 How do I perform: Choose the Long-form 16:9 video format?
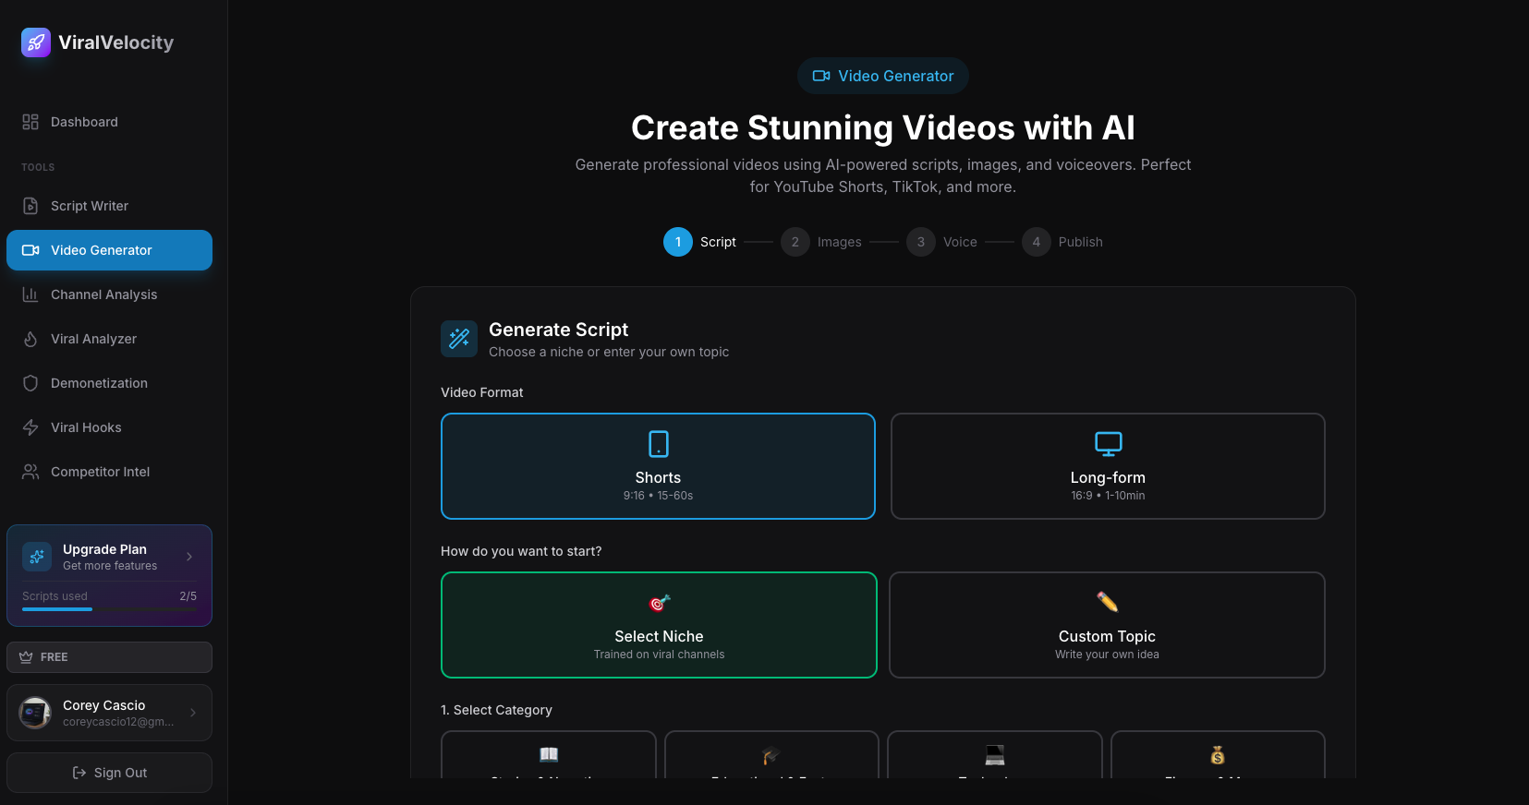[x=1108, y=466]
